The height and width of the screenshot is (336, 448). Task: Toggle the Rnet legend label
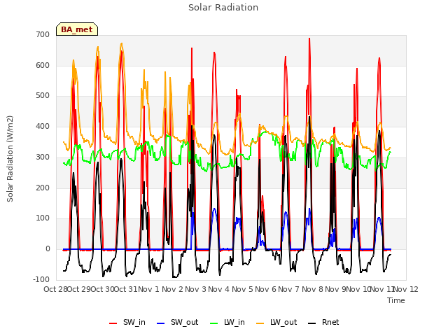(x=330, y=322)
